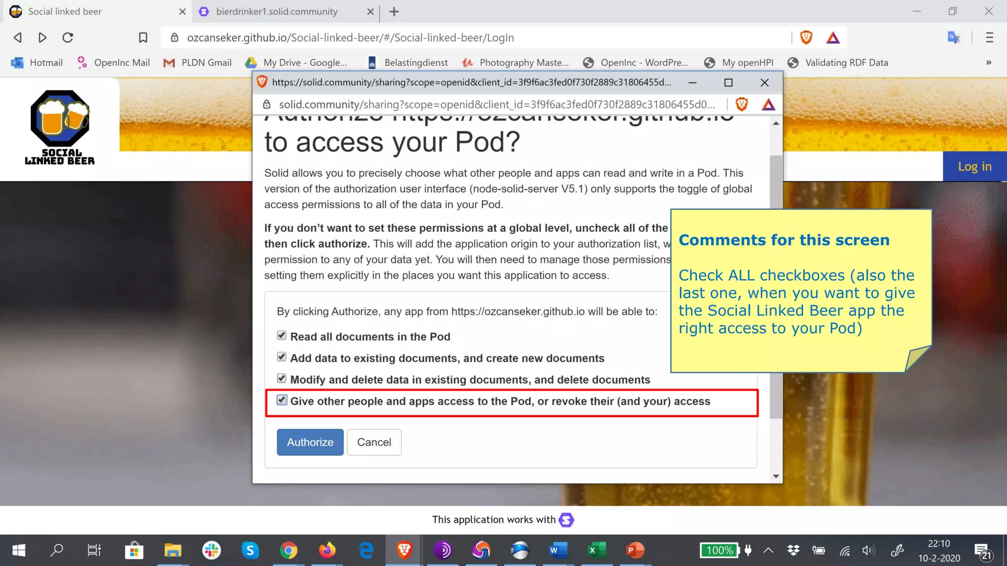Open Microsoft Store from the taskbar
This screenshot has width=1007, height=566.
pyautogui.click(x=134, y=550)
